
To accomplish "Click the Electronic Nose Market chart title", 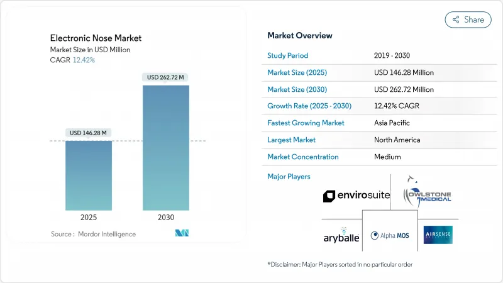I will coord(95,39).
